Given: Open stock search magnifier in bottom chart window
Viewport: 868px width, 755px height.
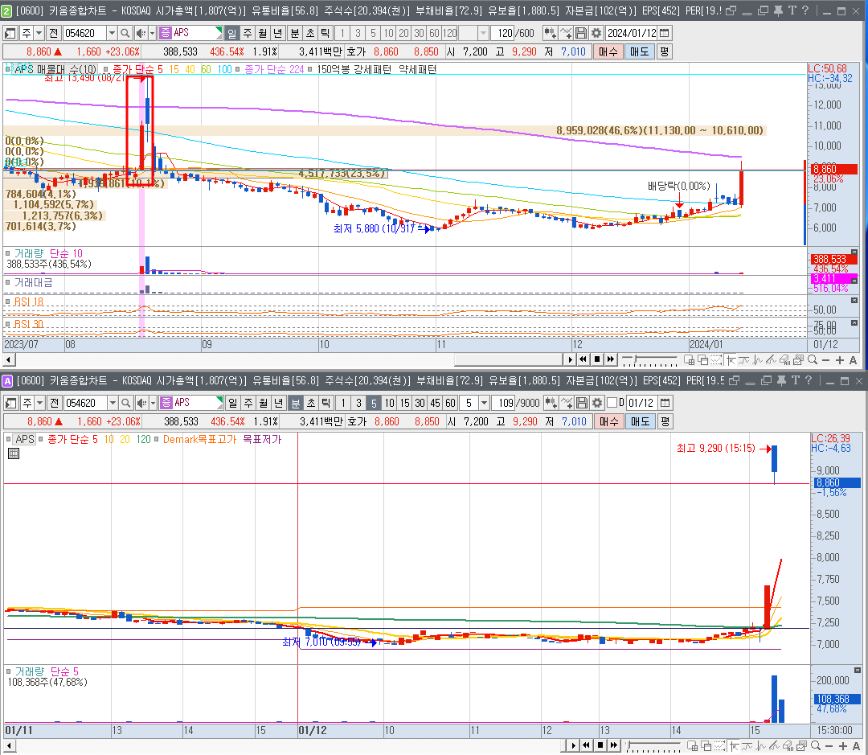Looking at the screenshot, I should [x=125, y=403].
